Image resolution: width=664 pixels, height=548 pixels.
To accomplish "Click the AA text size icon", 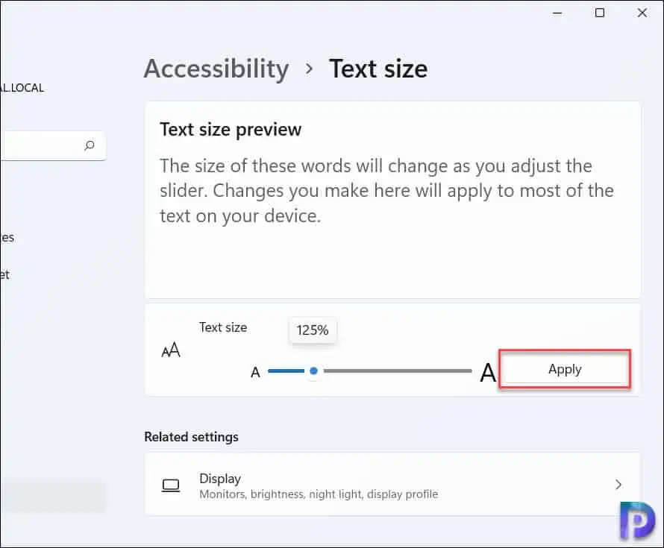I will (x=171, y=350).
